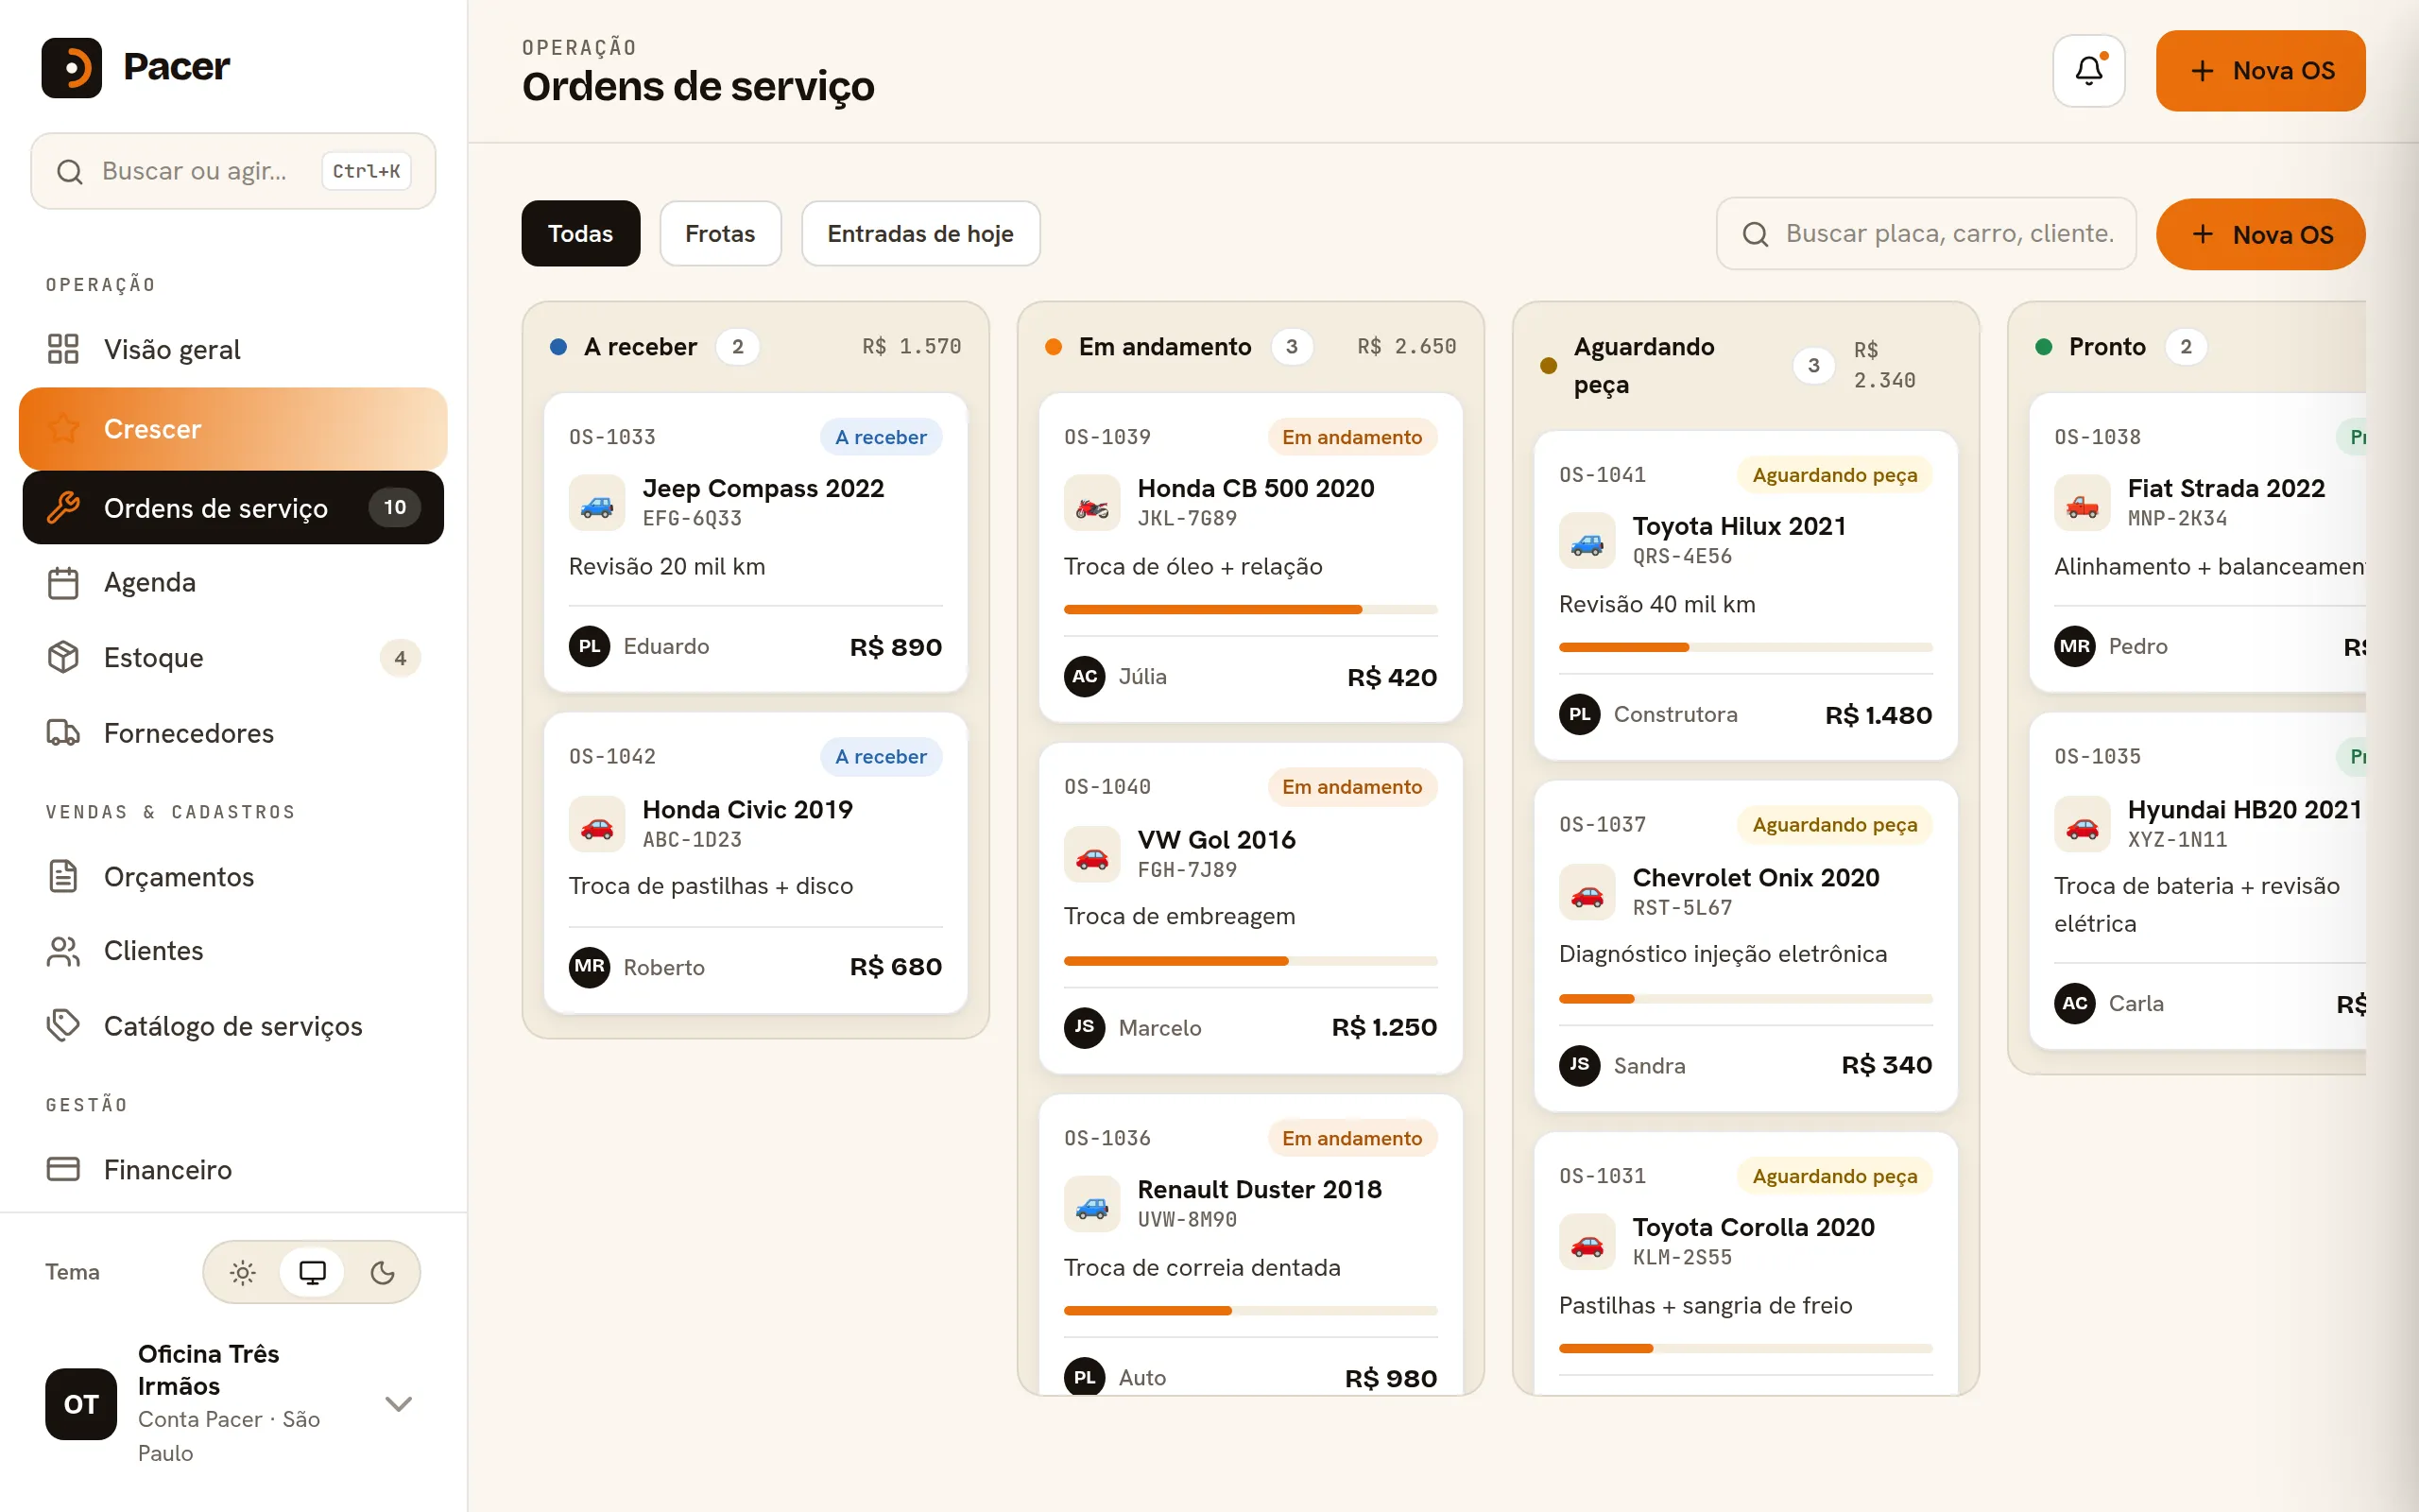
Task: Switch theme to dark mode
Action: (x=382, y=1272)
